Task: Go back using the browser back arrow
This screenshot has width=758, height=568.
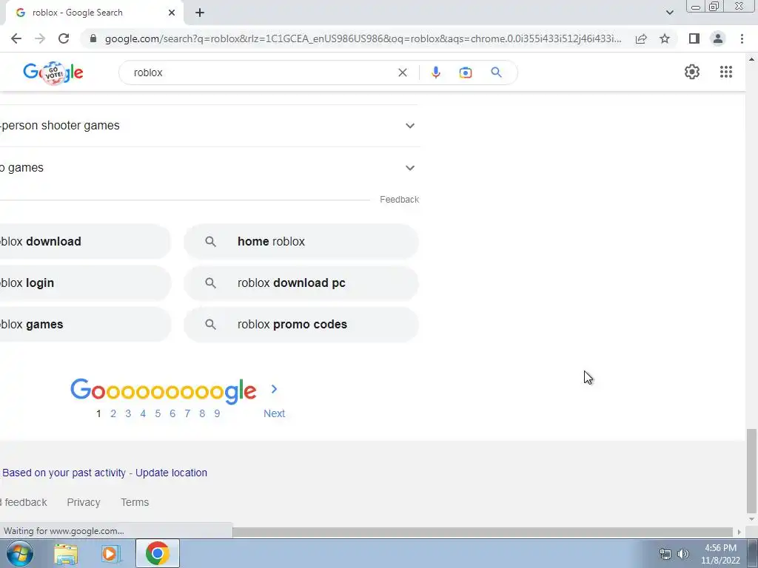Action: coord(16,38)
